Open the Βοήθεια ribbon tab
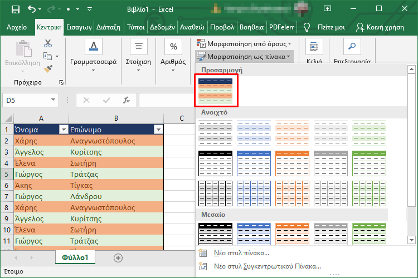 [251, 27]
